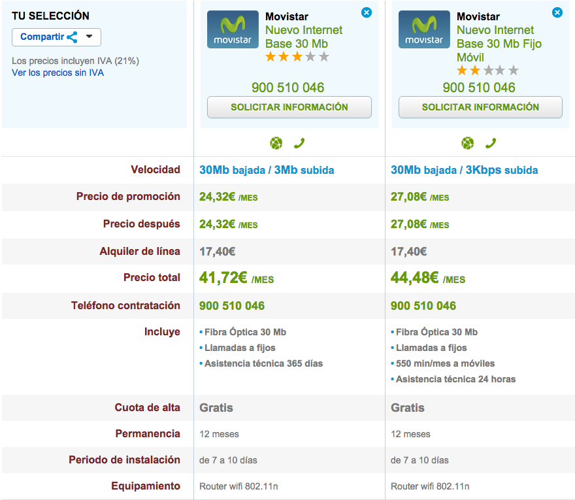Click header phone number of Base 30 Mb plan
The image size is (575, 500).
[288, 88]
